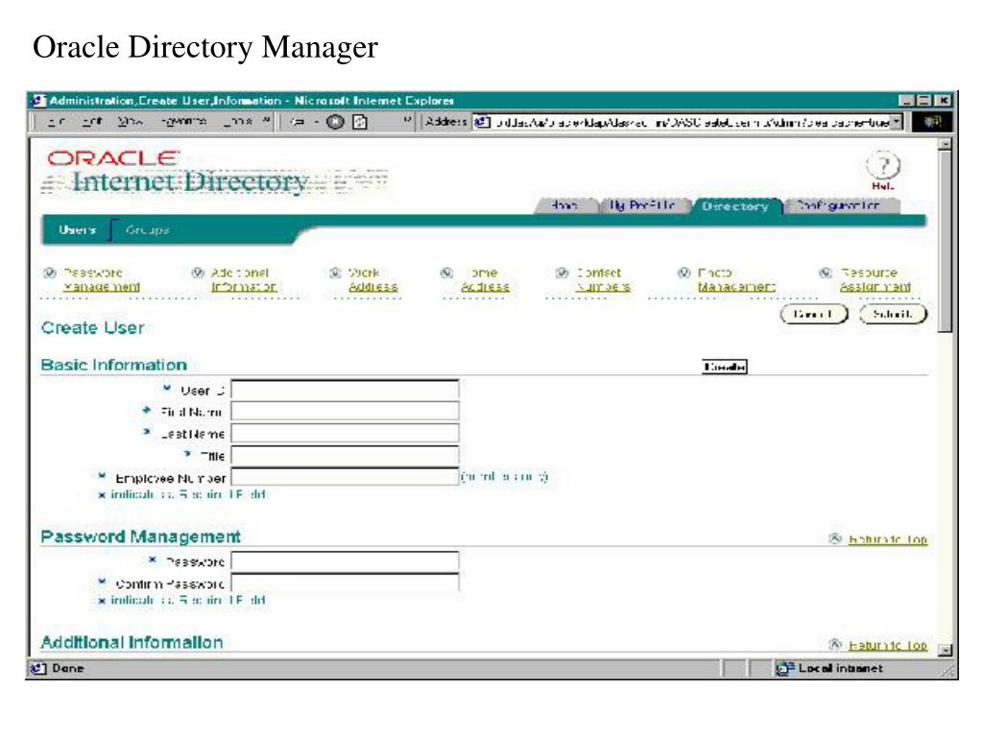Select the Directory tab

point(734,205)
